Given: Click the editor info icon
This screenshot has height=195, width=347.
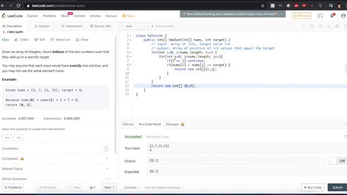Looking at the screenshot, I should click(x=304, y=26).
